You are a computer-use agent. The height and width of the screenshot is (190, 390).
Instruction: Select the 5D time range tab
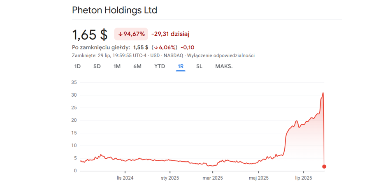[x=97, y=66]
